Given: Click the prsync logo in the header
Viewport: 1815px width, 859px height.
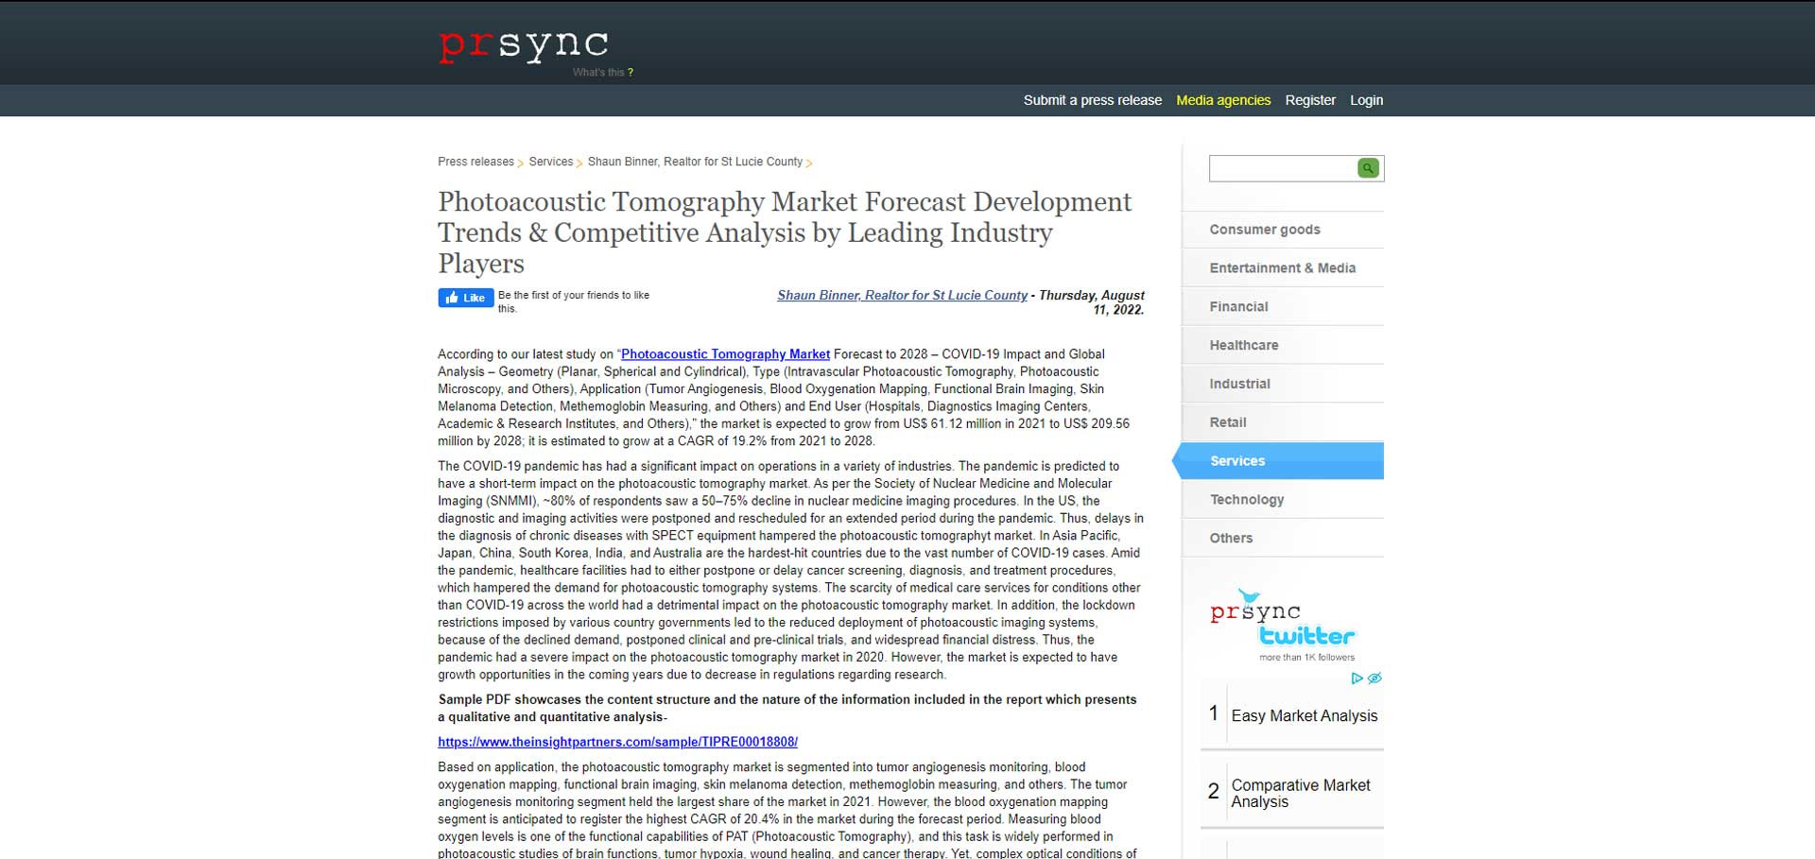Looking at the screenshot, I should click(523, 43).
